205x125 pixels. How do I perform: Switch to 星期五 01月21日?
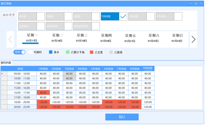pyautogui.click(x=130, y=38)
